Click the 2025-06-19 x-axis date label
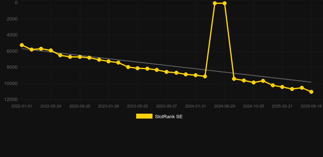323x157 pixels. pyautogui.click(x=311, y=106)
